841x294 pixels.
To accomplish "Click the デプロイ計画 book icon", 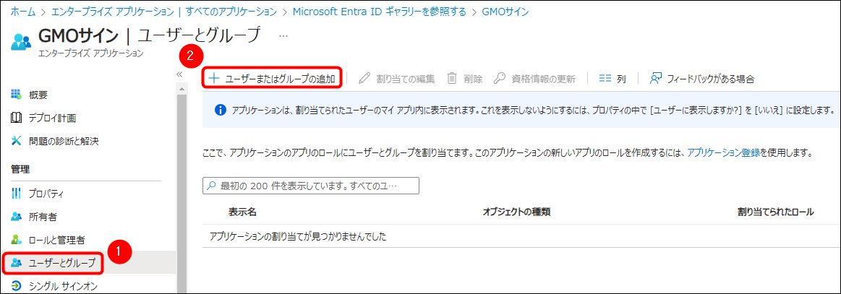I will coord(16,118).
